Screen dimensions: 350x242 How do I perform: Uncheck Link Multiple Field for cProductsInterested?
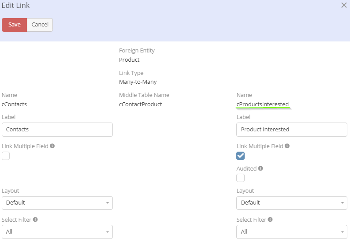240,156
